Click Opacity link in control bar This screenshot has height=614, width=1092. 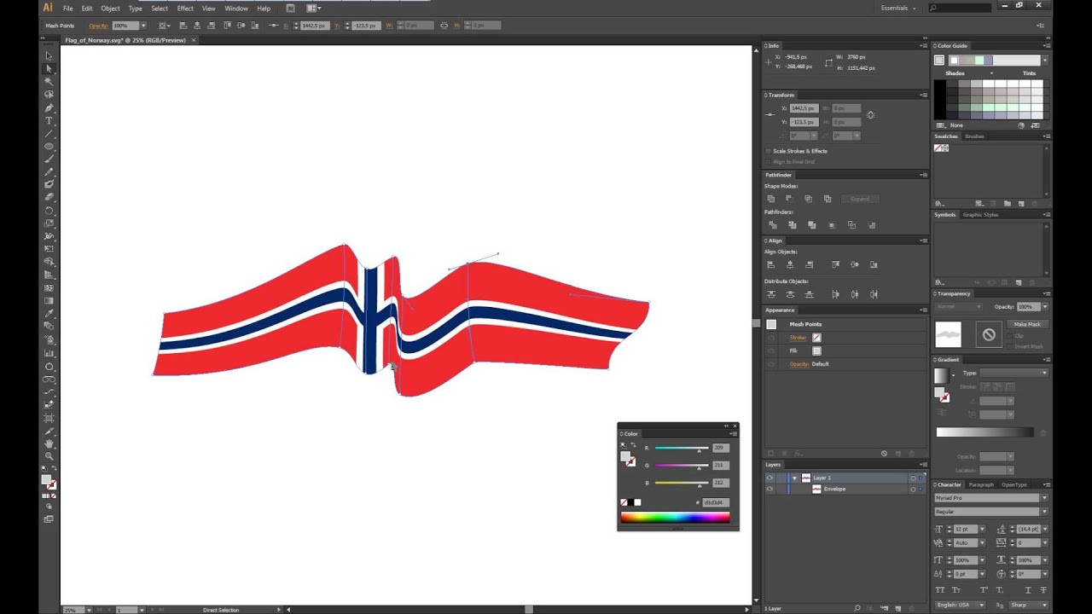point(98,26)
